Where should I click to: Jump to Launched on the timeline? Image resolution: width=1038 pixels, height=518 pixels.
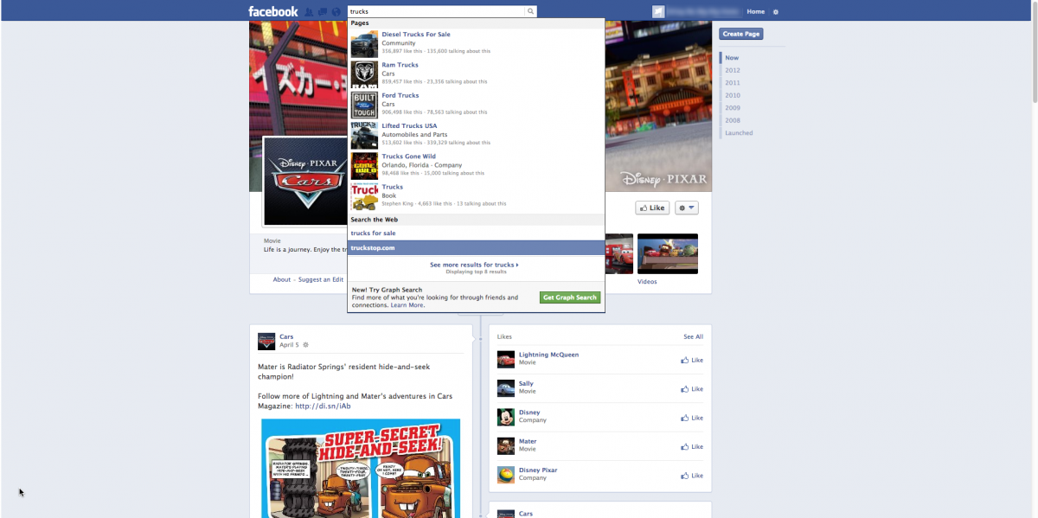tap(739, 133)
